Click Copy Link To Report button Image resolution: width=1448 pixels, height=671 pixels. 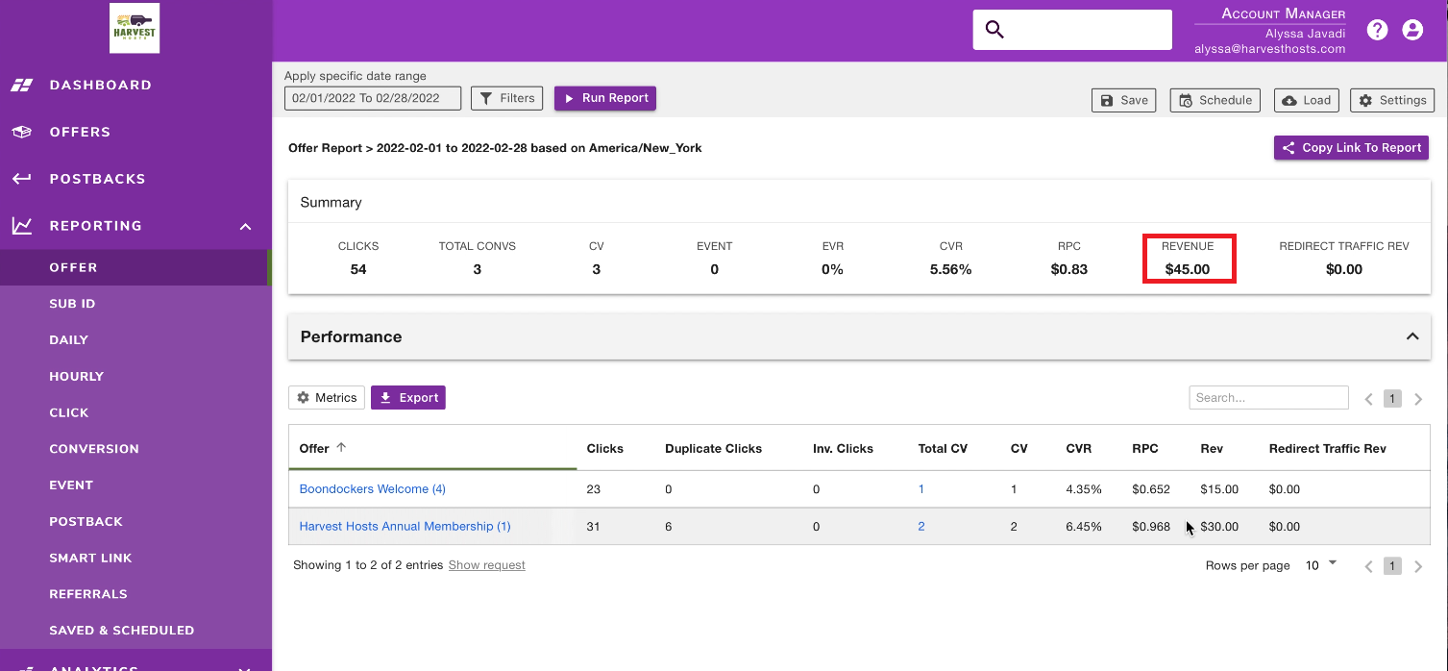(x=1351, y=148)
